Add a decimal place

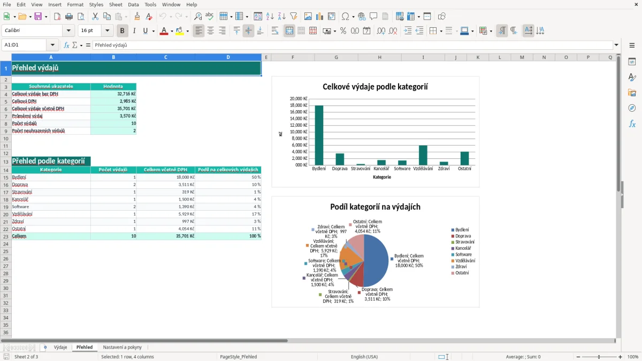click(x=381, y=31)
